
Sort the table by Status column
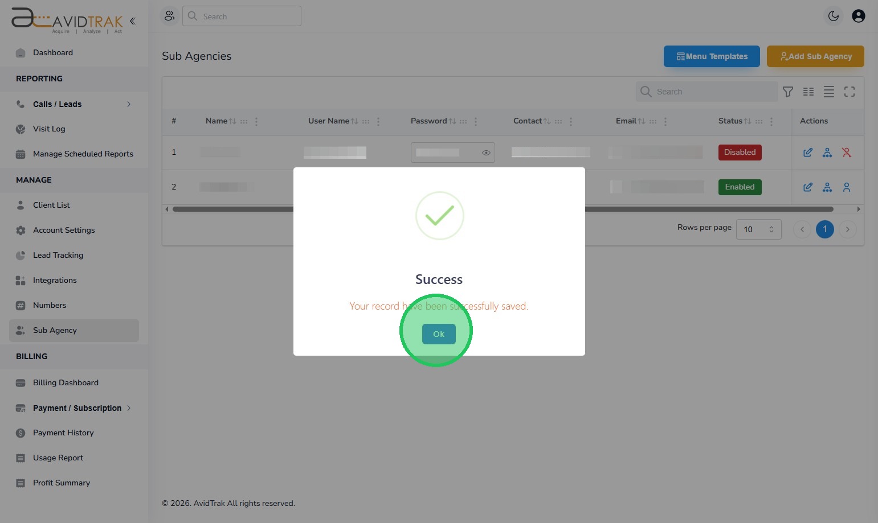click(x=748, y=121)
